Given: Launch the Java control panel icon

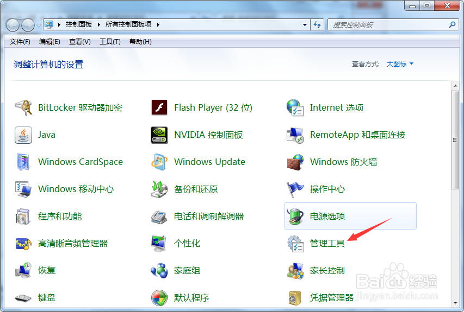Looking at the screenshot, I should pos(23,135).
